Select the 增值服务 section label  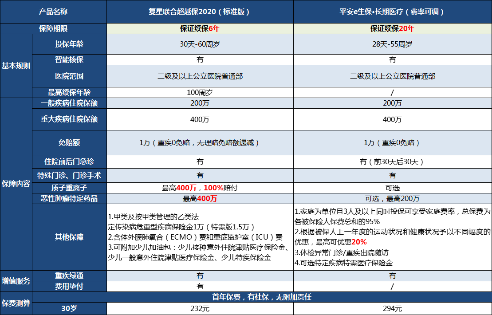pos(16,281)
